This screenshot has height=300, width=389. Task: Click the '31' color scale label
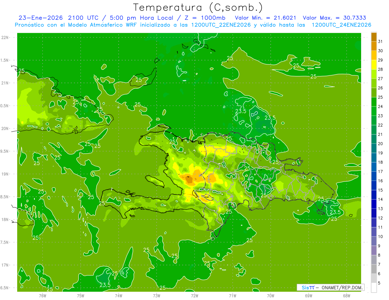point(381,41)
